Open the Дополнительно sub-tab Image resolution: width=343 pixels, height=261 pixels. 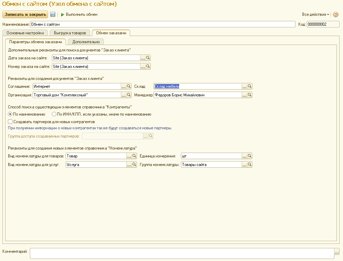86,42
